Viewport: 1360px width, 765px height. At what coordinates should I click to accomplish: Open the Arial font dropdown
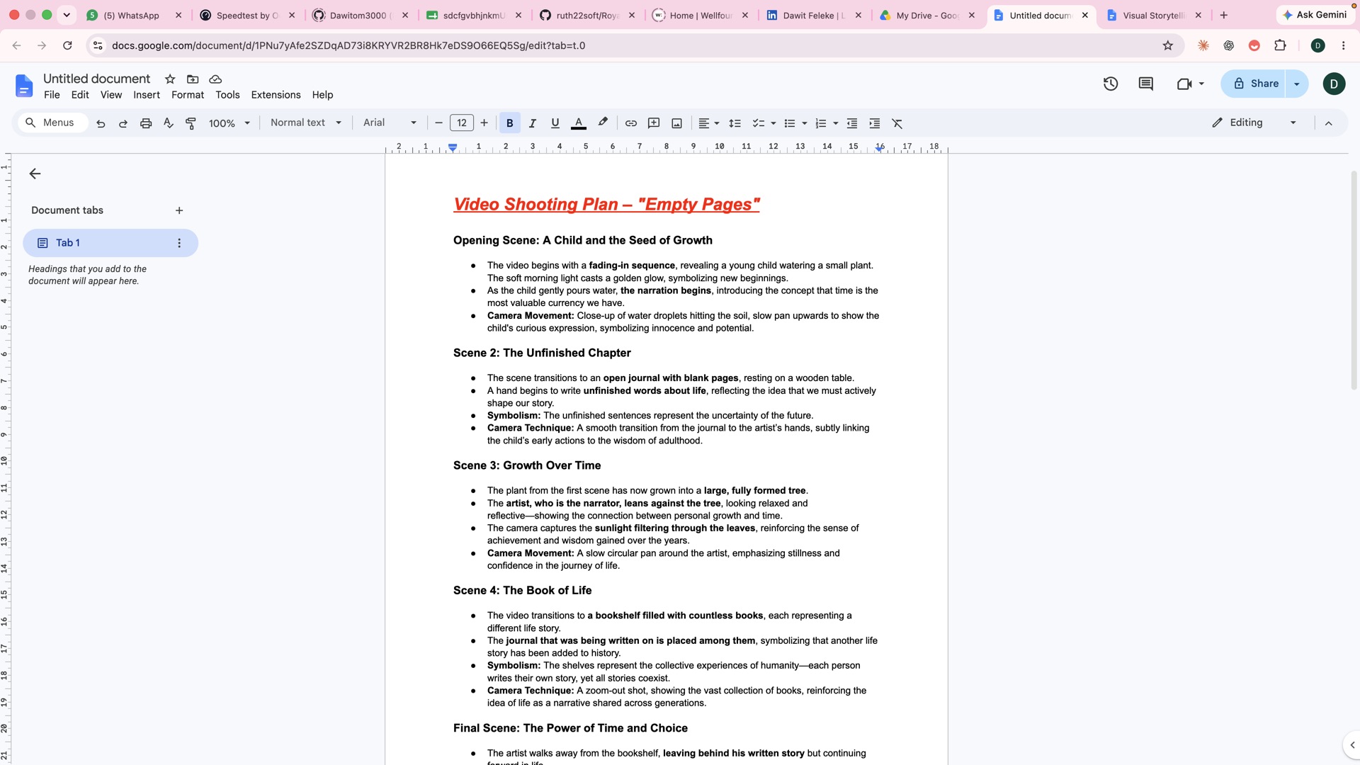pyautogui.click(x=390, y=123)
